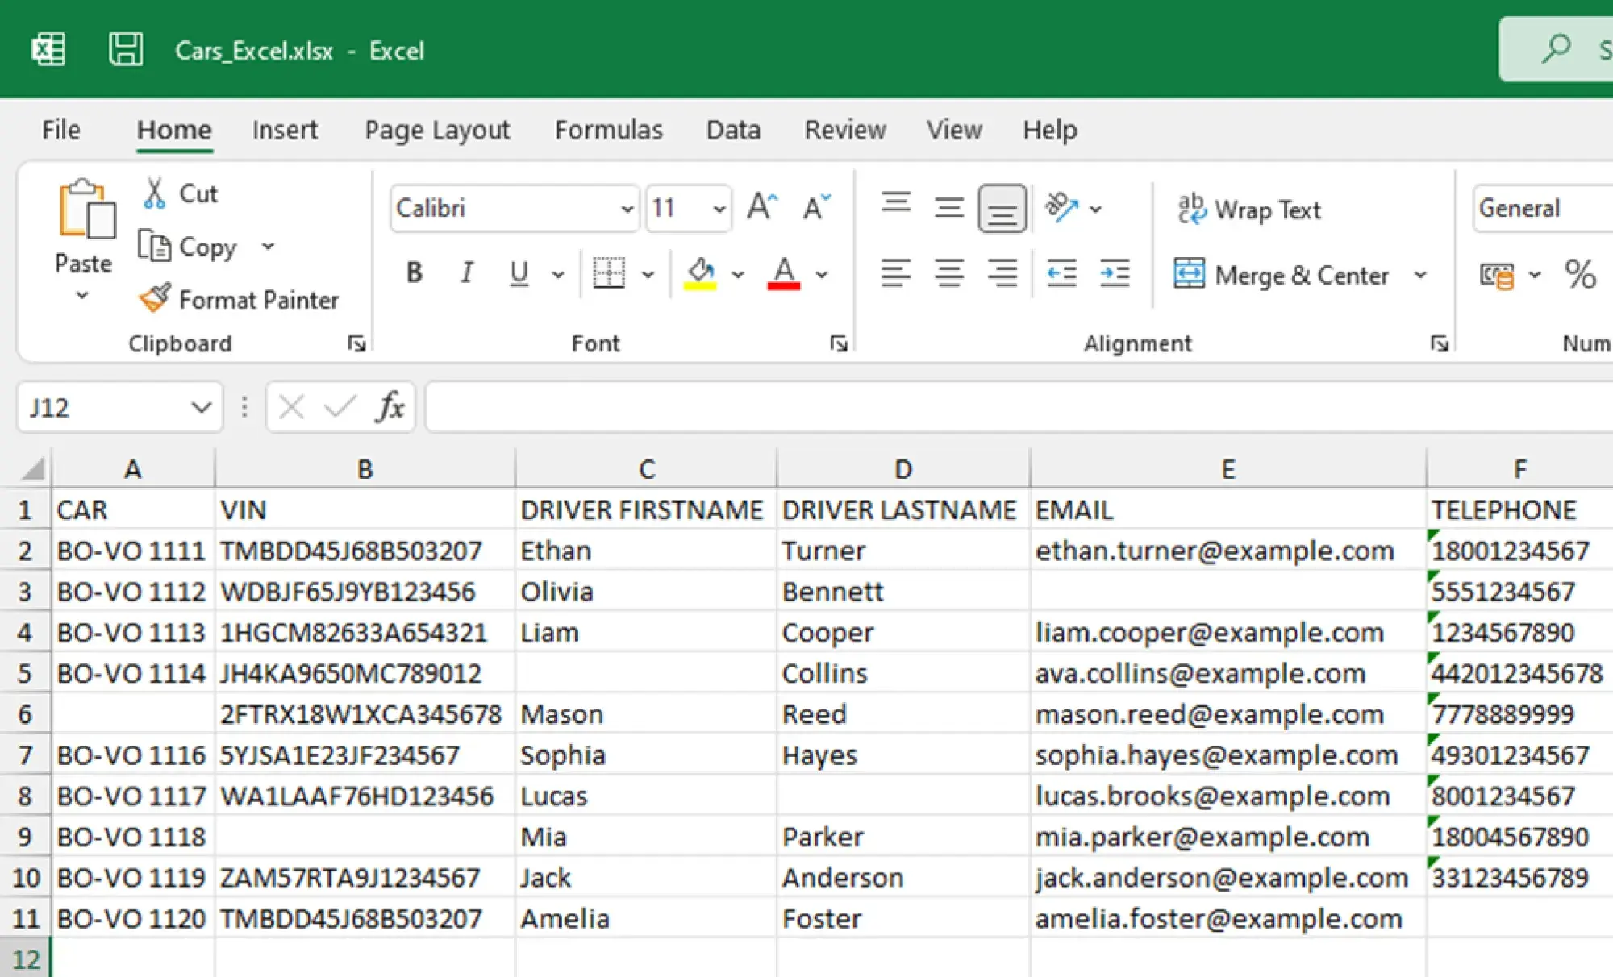Open Alignment settings dialog launcher
The height and width of the screenshot is (977, 1613).
[x=1440, y=344]
